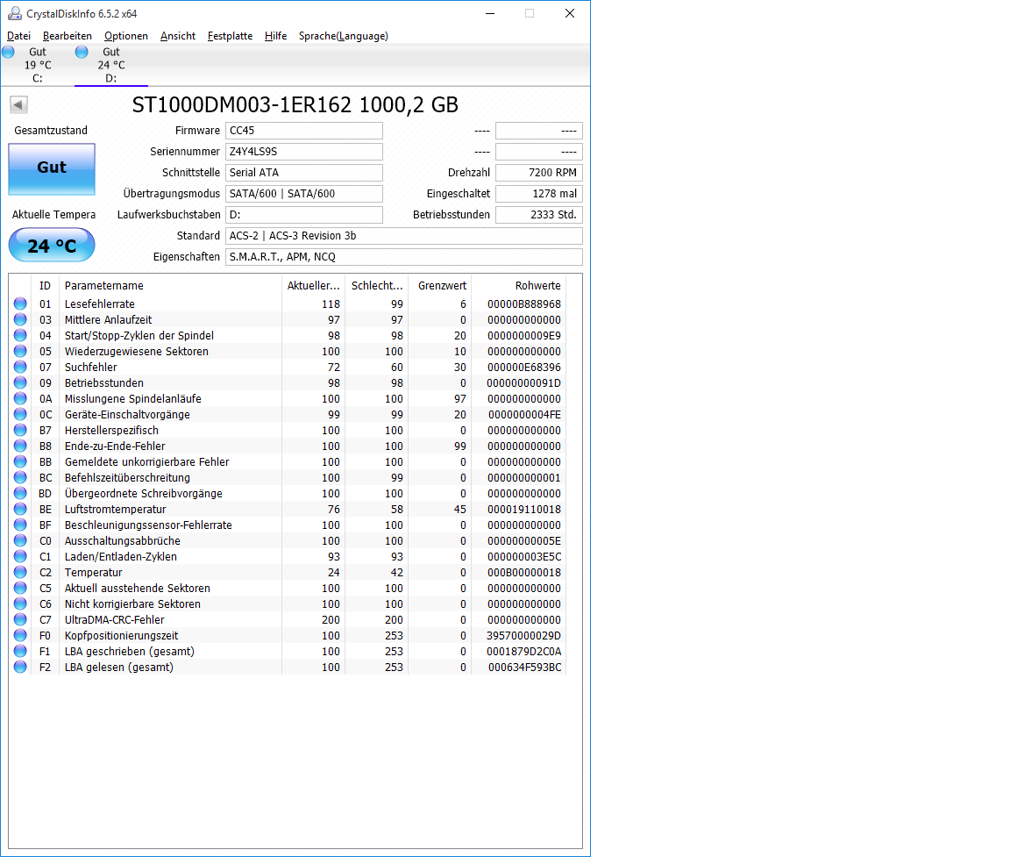
Task: Click raw value 39570000029D
Action: 524,635
